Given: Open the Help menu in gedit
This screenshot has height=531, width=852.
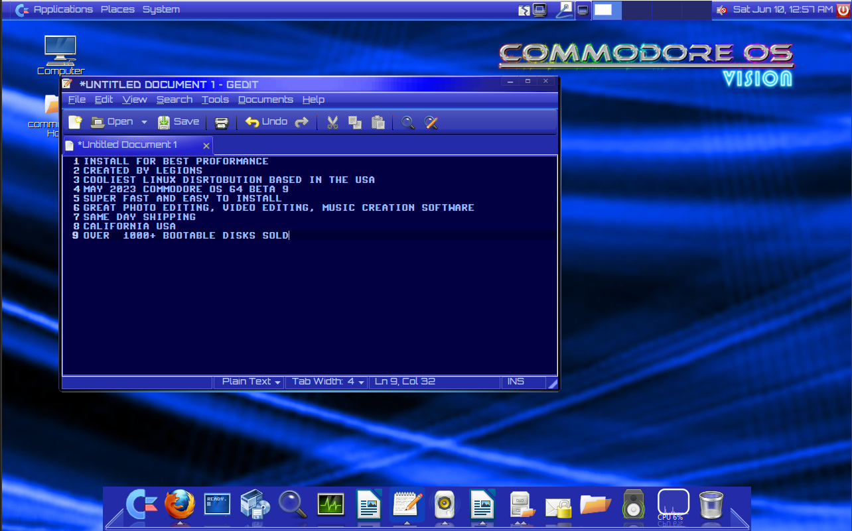Looking at the screenshot, I should 313,99.
